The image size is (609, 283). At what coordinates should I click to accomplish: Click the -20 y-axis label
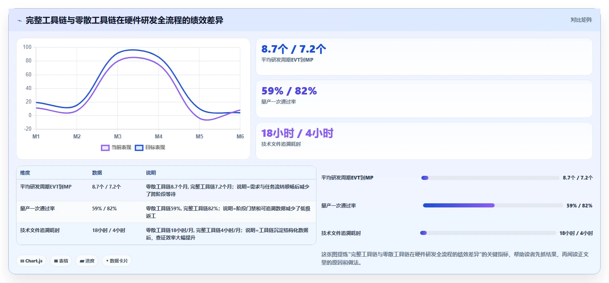pyautogui.click(x=27, y=129)
